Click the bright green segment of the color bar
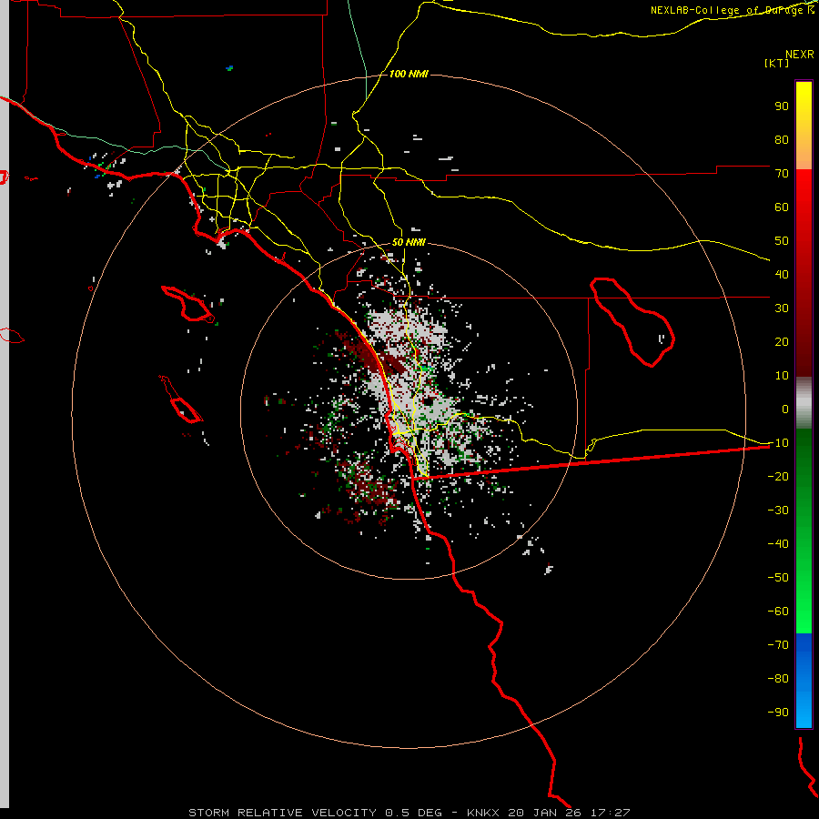819x819 pixels. click(804, 601)
